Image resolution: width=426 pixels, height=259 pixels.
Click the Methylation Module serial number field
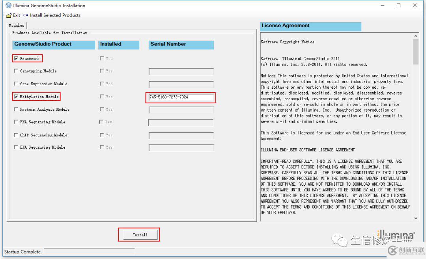(x=181, y=97)
